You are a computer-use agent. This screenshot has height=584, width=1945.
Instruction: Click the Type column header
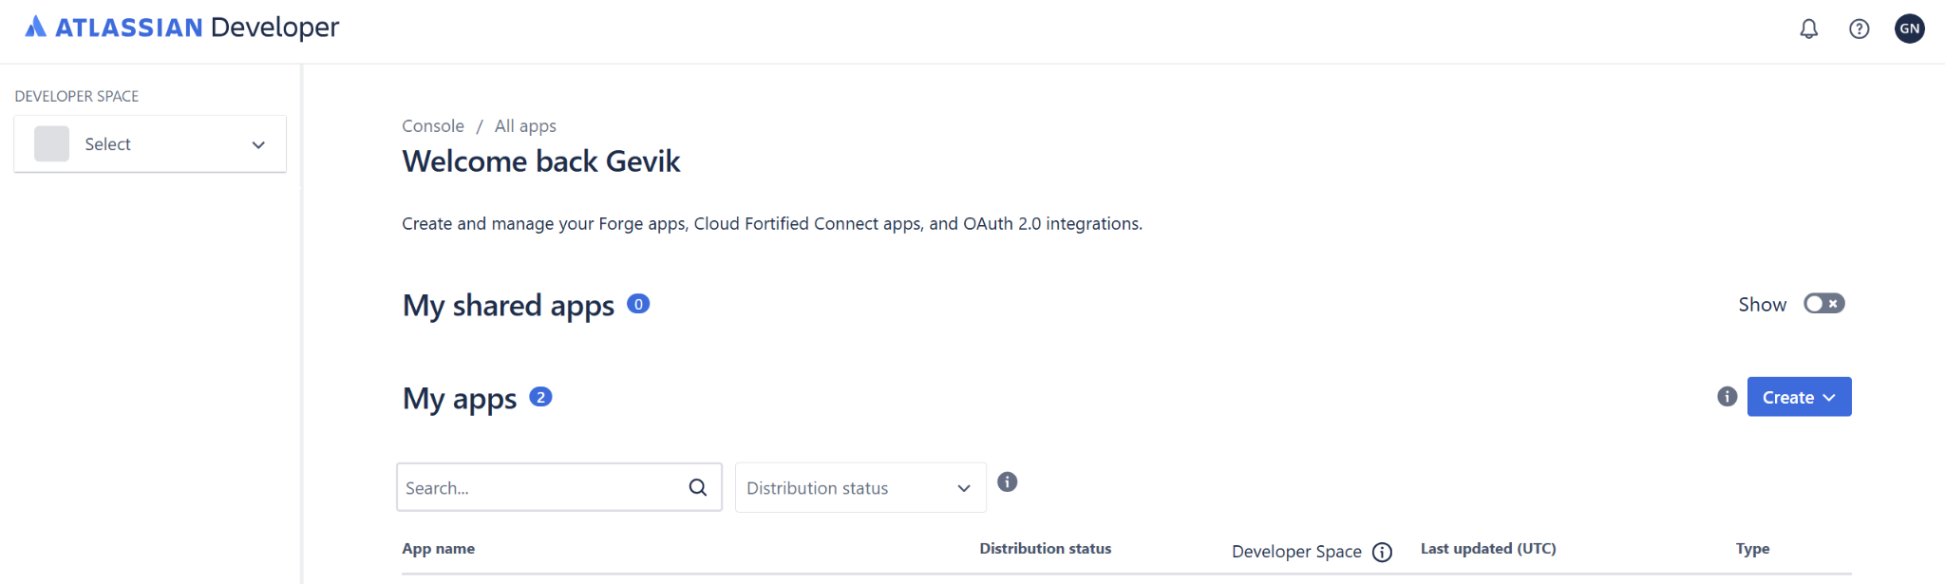tap(1752, 549)
